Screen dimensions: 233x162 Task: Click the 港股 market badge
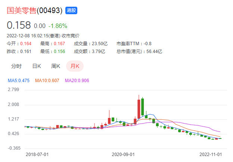71,10
